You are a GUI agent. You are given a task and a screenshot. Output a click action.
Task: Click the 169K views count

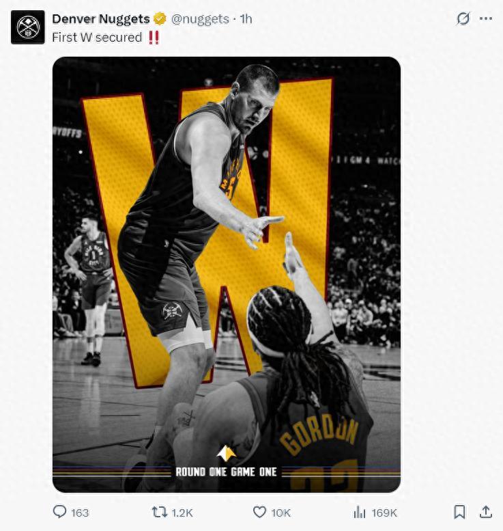(384, 513)
